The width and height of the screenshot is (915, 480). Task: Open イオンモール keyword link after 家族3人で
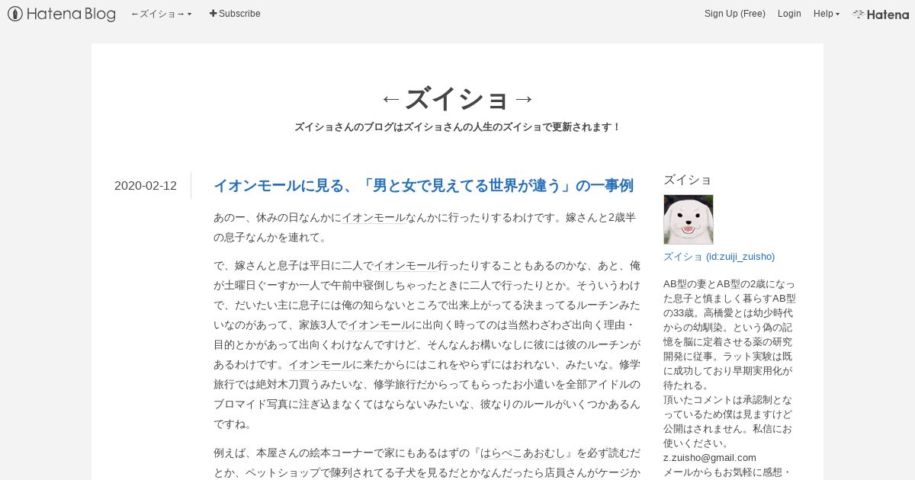pyautogui.click(x=381, y=325)
